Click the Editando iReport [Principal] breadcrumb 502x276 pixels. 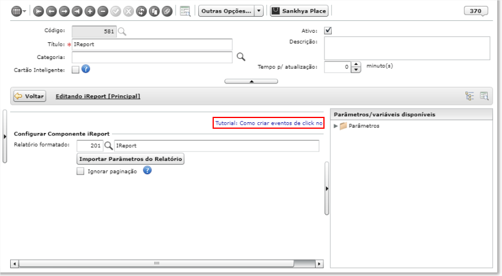(98, 96)
